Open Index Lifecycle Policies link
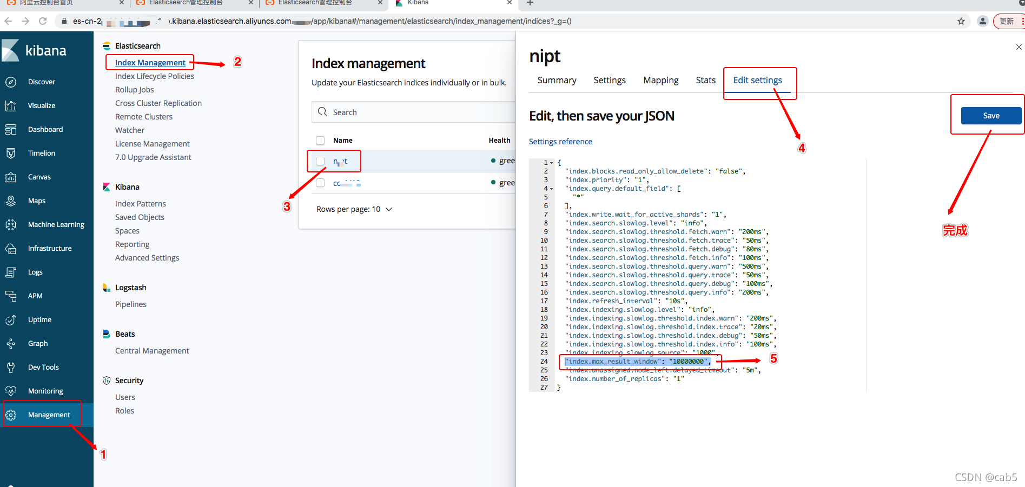This screenshot has width=1025, height=487. click(154, 76)
